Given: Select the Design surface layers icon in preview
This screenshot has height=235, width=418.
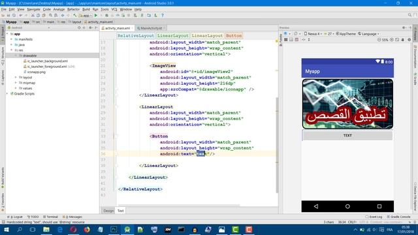Looking at the screenshot, I should coord(286,34).
